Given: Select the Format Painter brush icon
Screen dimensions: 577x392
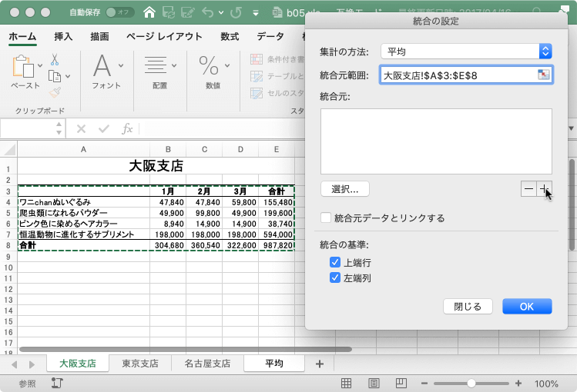Looking at the screenshot, I should point(55,92).
